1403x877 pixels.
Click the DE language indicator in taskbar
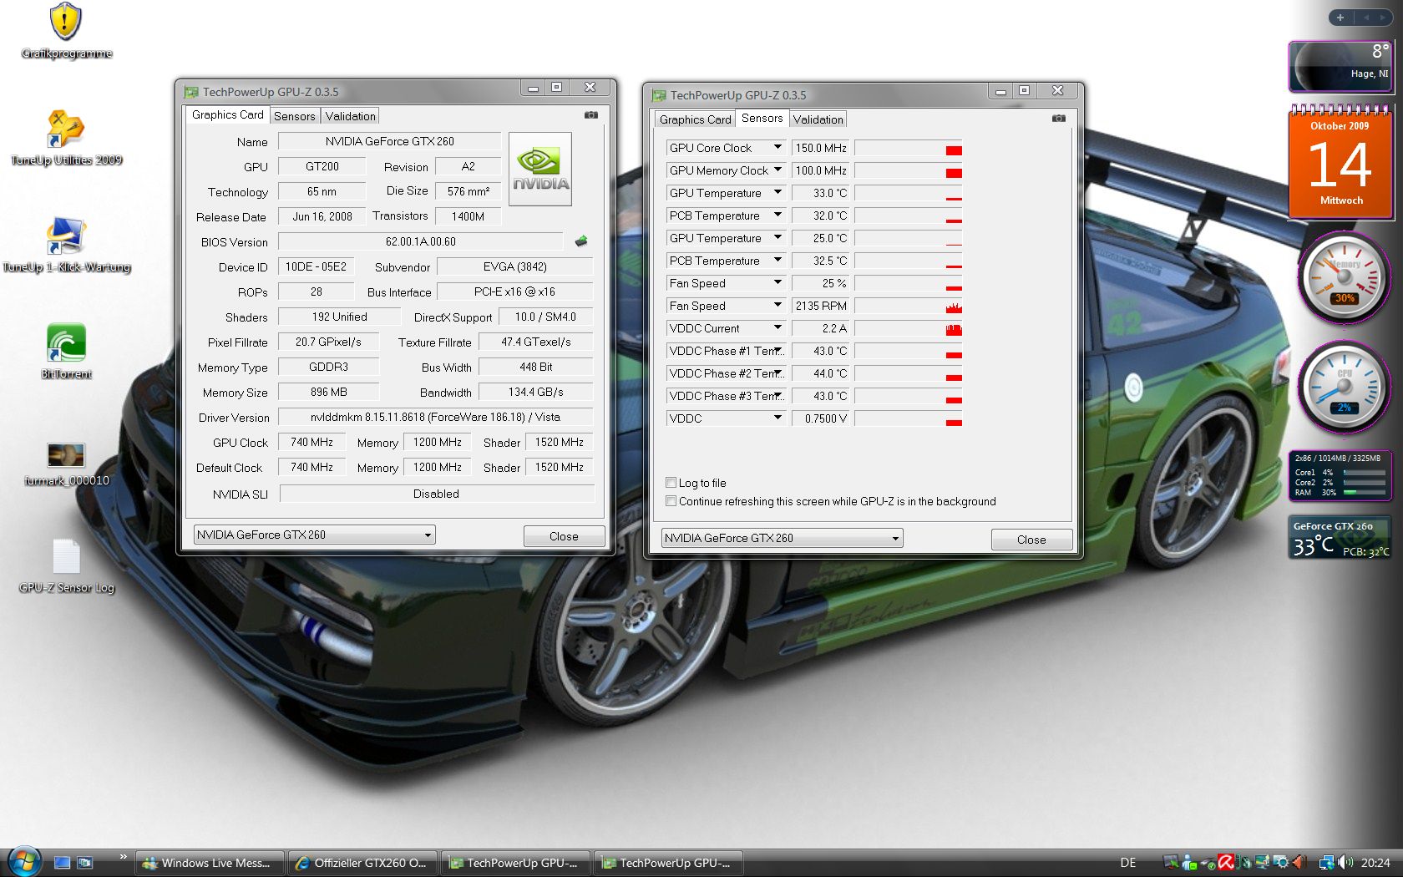[x=1128, y=863]
